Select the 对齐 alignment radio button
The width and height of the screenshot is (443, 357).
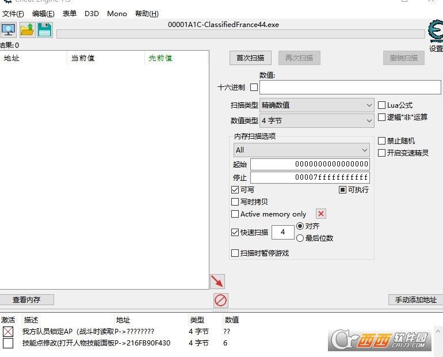[300, 226]
